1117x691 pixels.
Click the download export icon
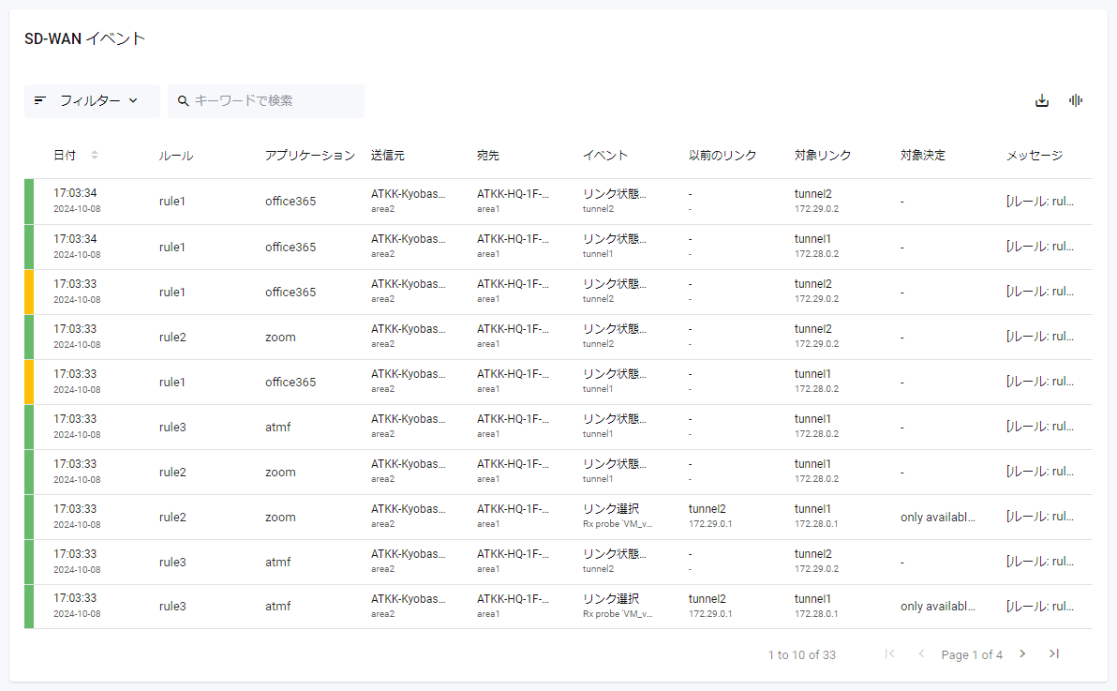1042,101
